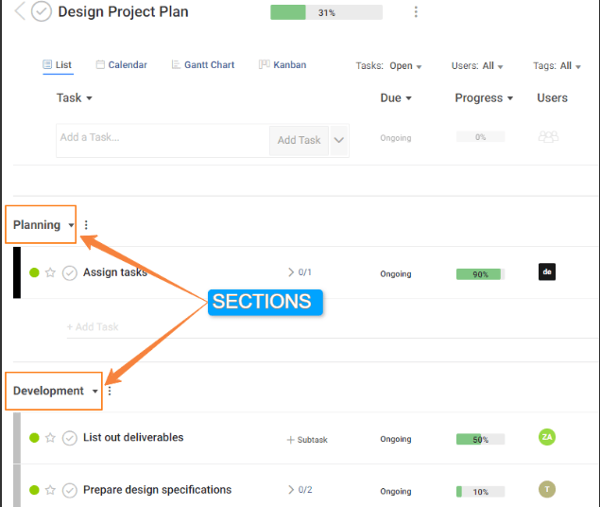This screenshot has height=507, width=600.
Task: Switch to the Calendar view tab
Action: pyautogui.click(x=121, y=64)
